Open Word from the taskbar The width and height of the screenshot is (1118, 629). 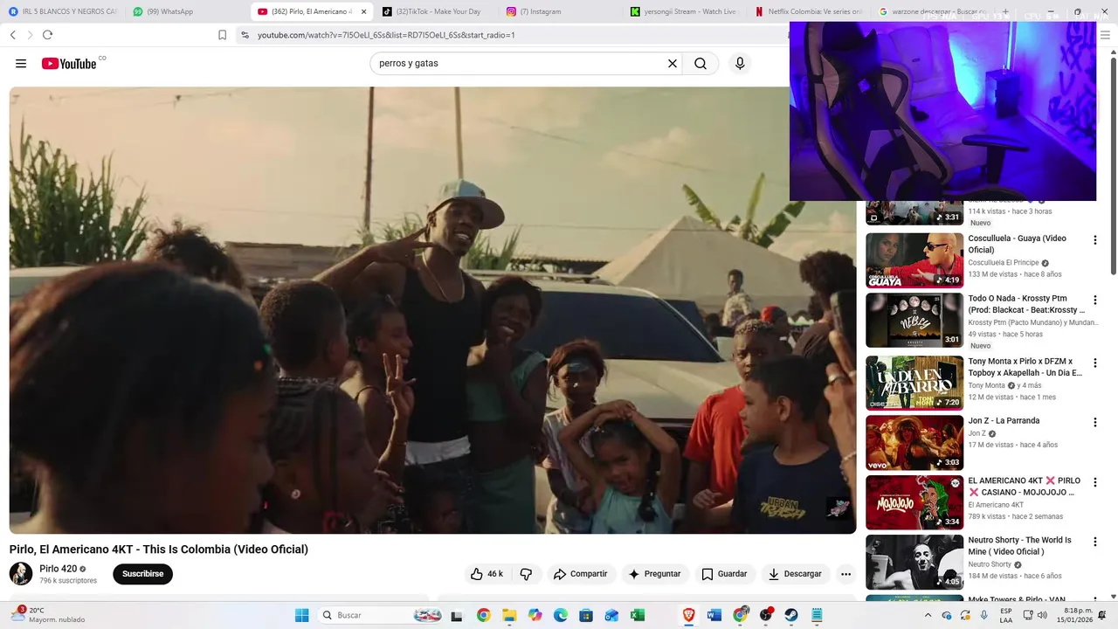pos(714,615)
